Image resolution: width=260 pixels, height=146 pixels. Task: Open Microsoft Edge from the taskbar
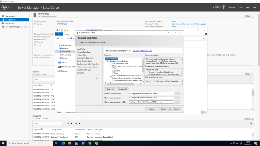click(x=63, y=143)
